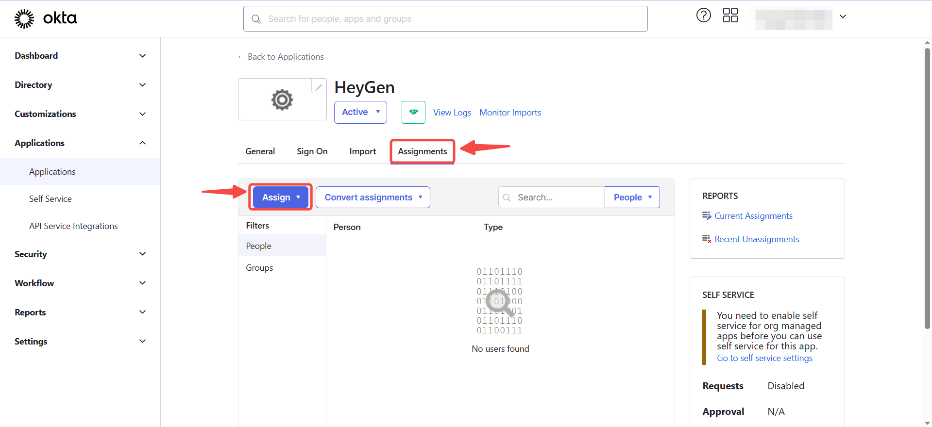The width and height of the screenshot is (932, 427).
Task: Click the green handshake icon button
Action: (x=413, y=112)
